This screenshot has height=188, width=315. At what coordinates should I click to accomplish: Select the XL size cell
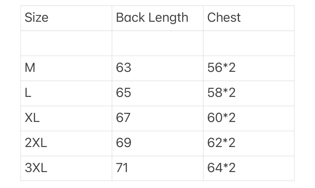[32, 118]
